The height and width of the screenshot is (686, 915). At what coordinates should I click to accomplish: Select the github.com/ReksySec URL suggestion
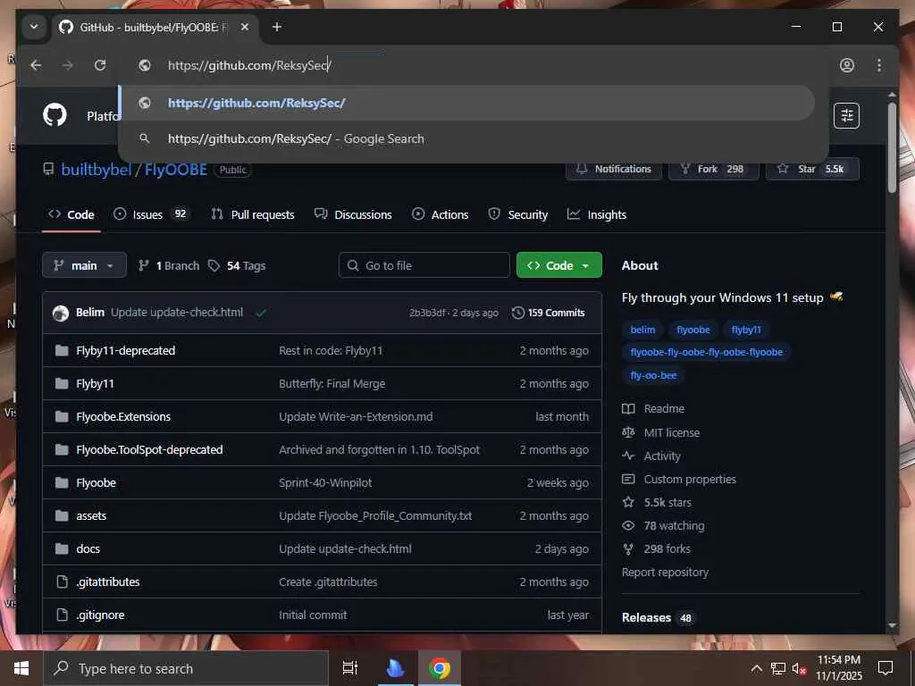(466, 103)
